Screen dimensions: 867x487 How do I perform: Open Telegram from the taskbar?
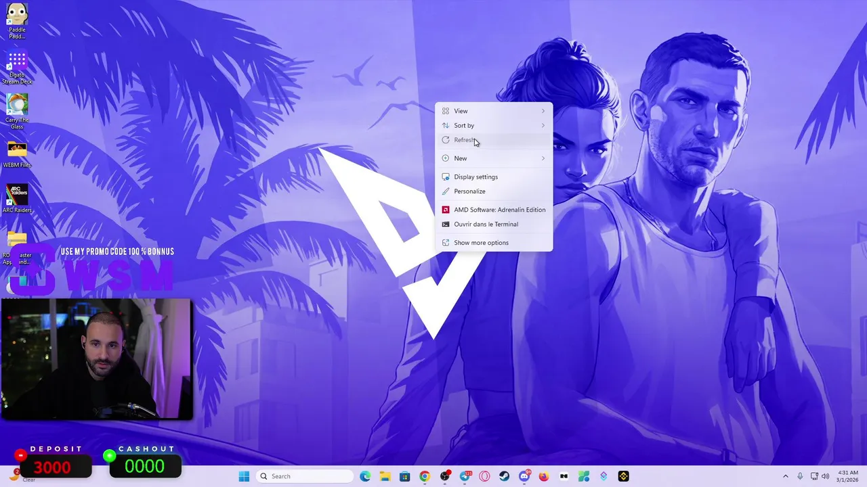click(465, 476)
